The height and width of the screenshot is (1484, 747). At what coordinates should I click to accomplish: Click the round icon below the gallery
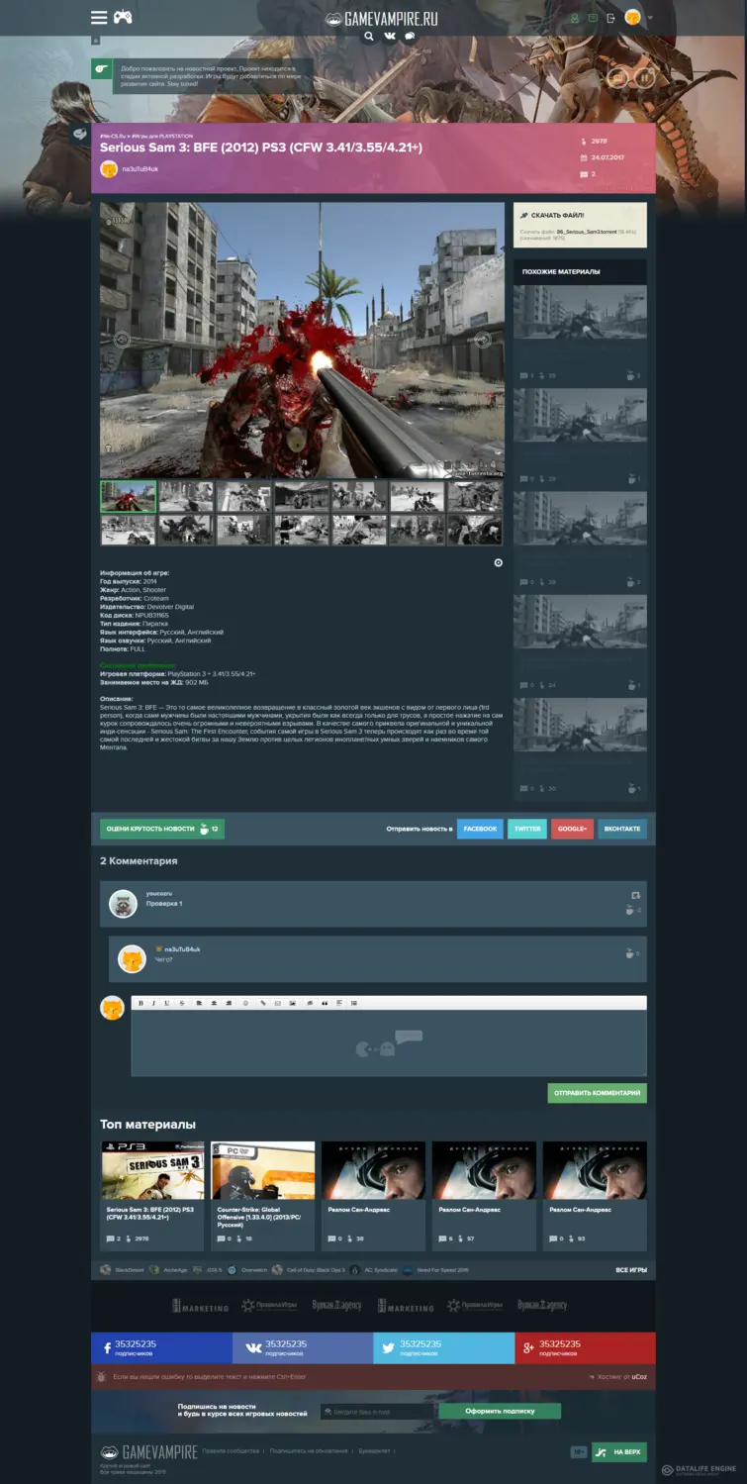(x=498, y=562)
